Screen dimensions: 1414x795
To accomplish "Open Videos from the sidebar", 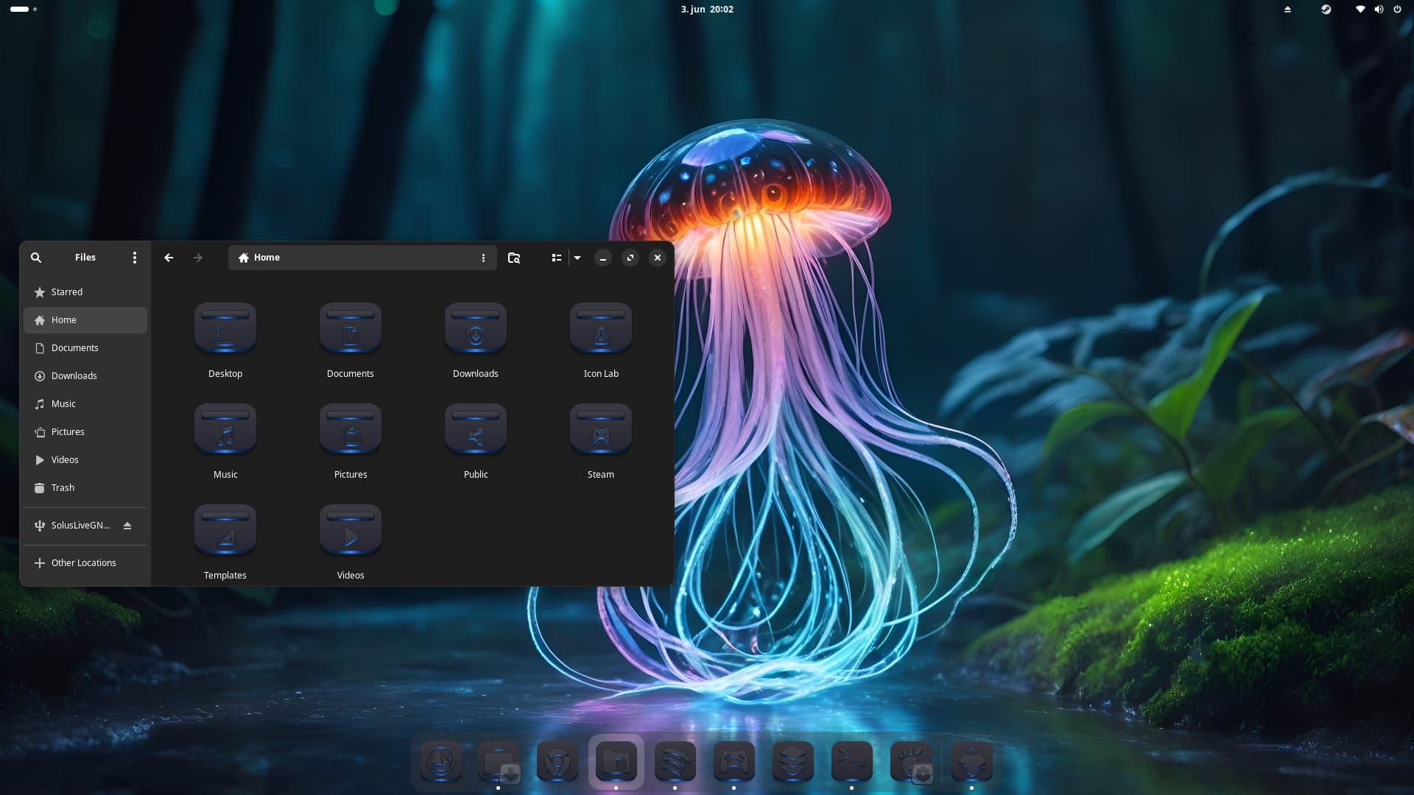I will pos(85,460).
